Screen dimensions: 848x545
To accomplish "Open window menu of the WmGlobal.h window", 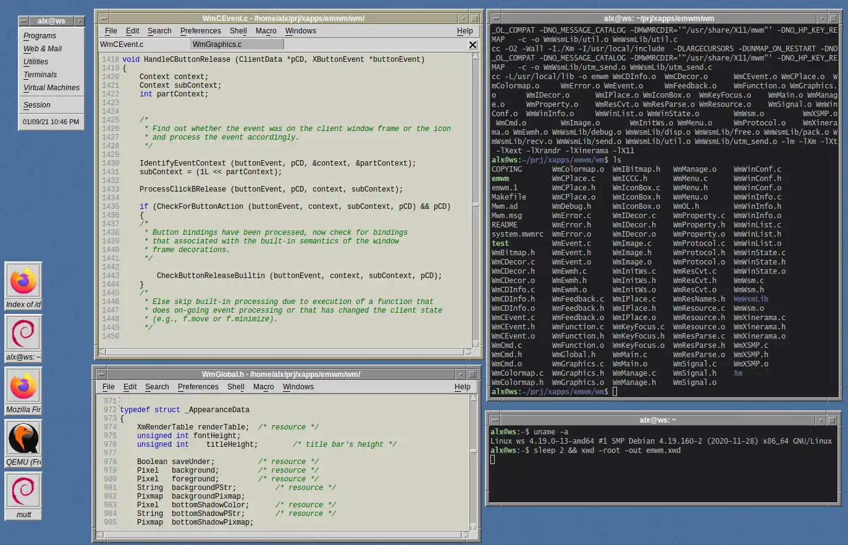I will [101, 374].
